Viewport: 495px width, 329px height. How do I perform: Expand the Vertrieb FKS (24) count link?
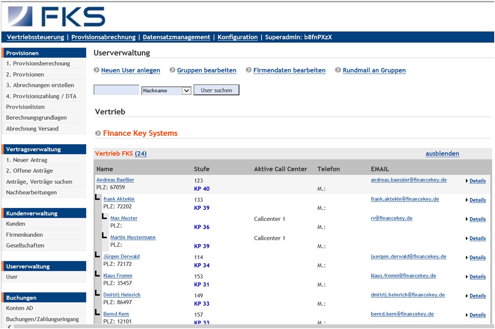pyautogui.click(x=141, y=153)
